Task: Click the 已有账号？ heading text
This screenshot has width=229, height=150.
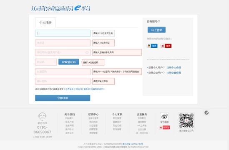Action: pos(153,22)
